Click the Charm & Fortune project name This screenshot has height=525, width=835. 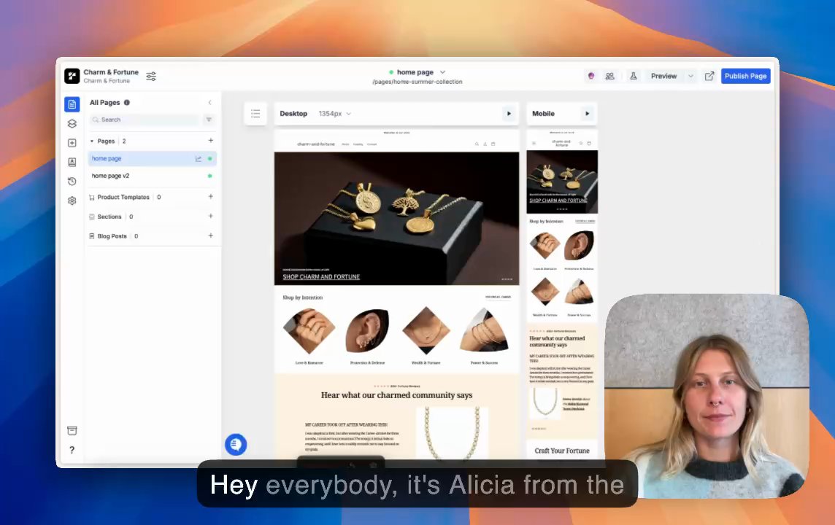111,71
